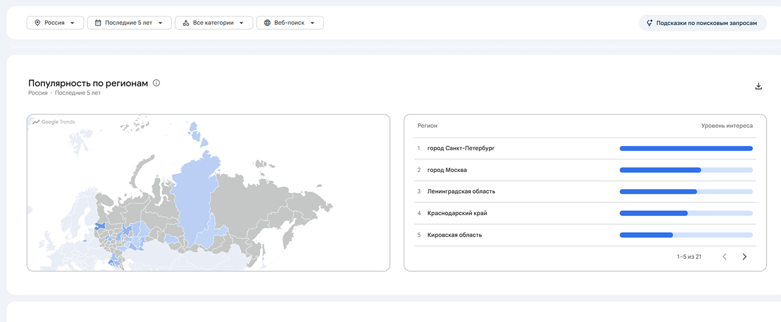Viewport: 781px width, 322px height.
Task: Click the interest bar for город Санкт-Петербург
Action: [686, 148]
